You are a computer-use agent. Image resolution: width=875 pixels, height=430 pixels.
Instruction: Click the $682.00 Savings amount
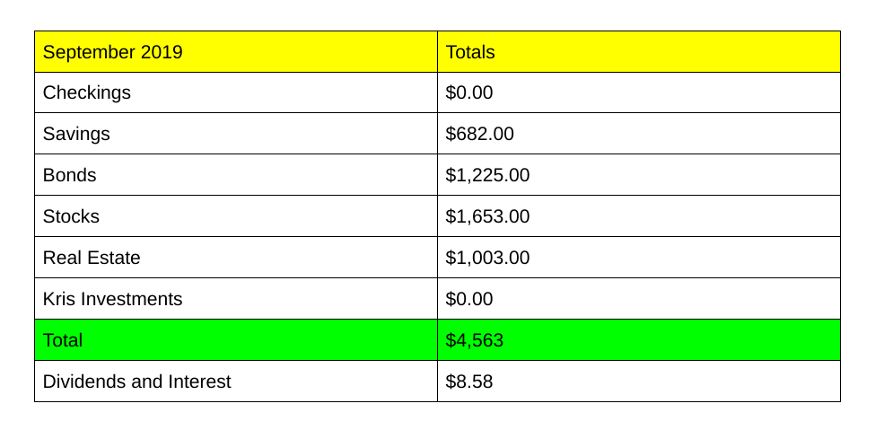click(480, 134)
